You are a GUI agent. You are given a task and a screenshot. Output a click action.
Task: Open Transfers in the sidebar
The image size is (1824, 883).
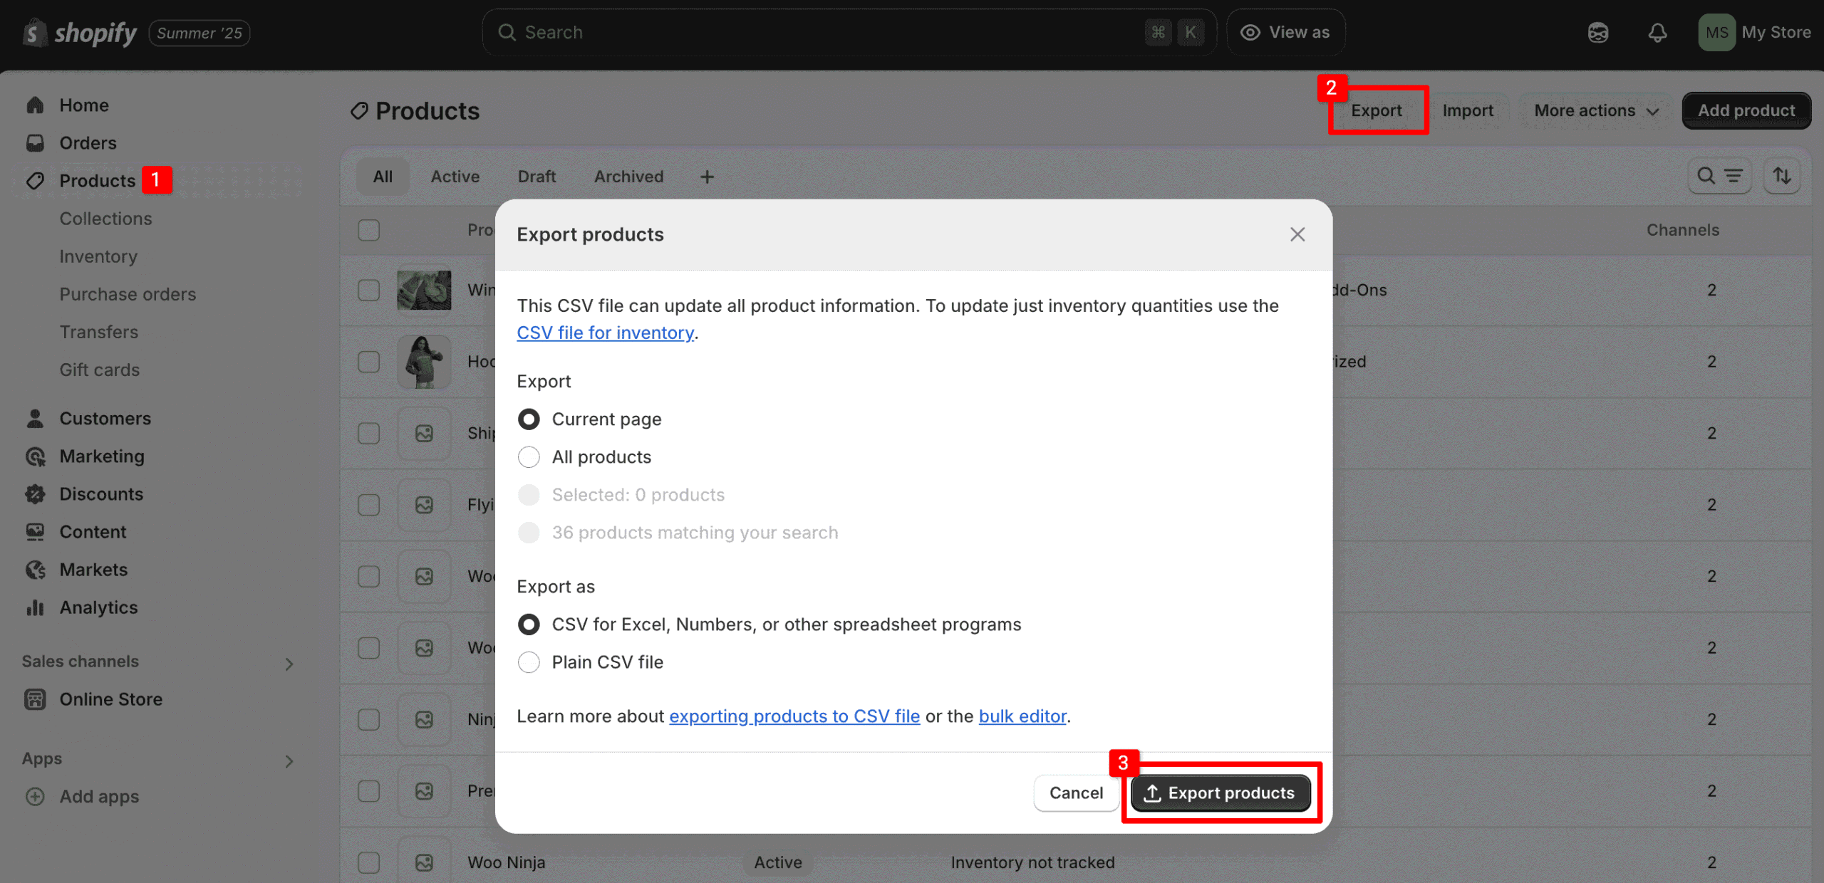click(98, 332)
